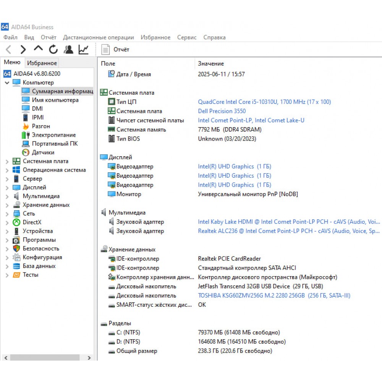382x382 pixels.
Task: Refresh the current page
Action: (x=53, y=49)
